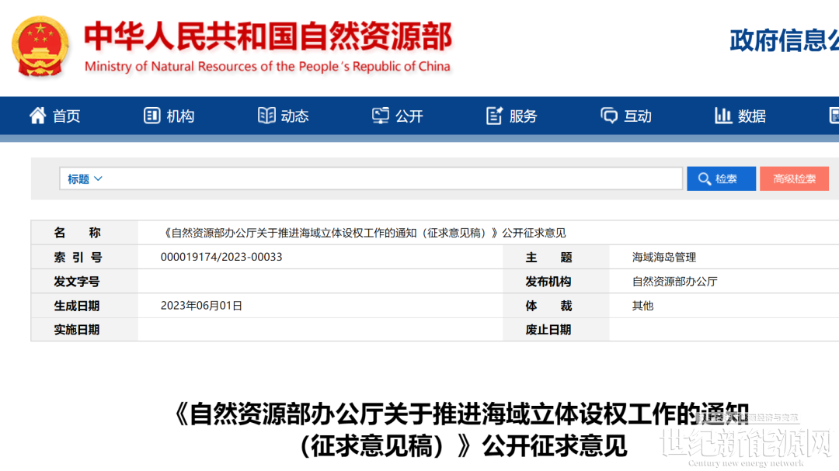Click the 机构 organization icon

point(152,116)
